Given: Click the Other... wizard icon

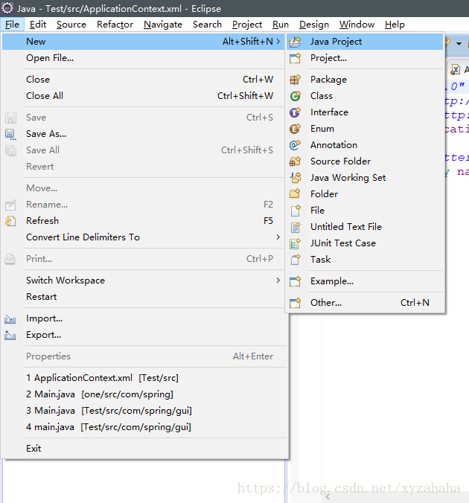Looking at the screenshot, I should point(295,303).
